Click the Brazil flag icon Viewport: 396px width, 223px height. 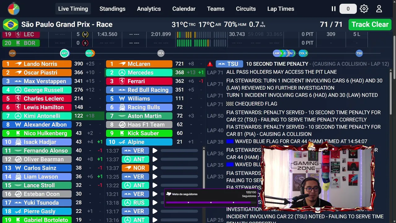[x=11, y=24]
